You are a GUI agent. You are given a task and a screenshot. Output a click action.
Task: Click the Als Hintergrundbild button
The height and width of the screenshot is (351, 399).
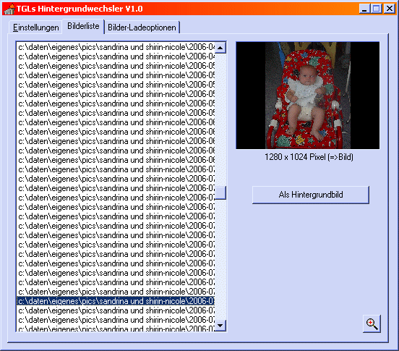310,195
